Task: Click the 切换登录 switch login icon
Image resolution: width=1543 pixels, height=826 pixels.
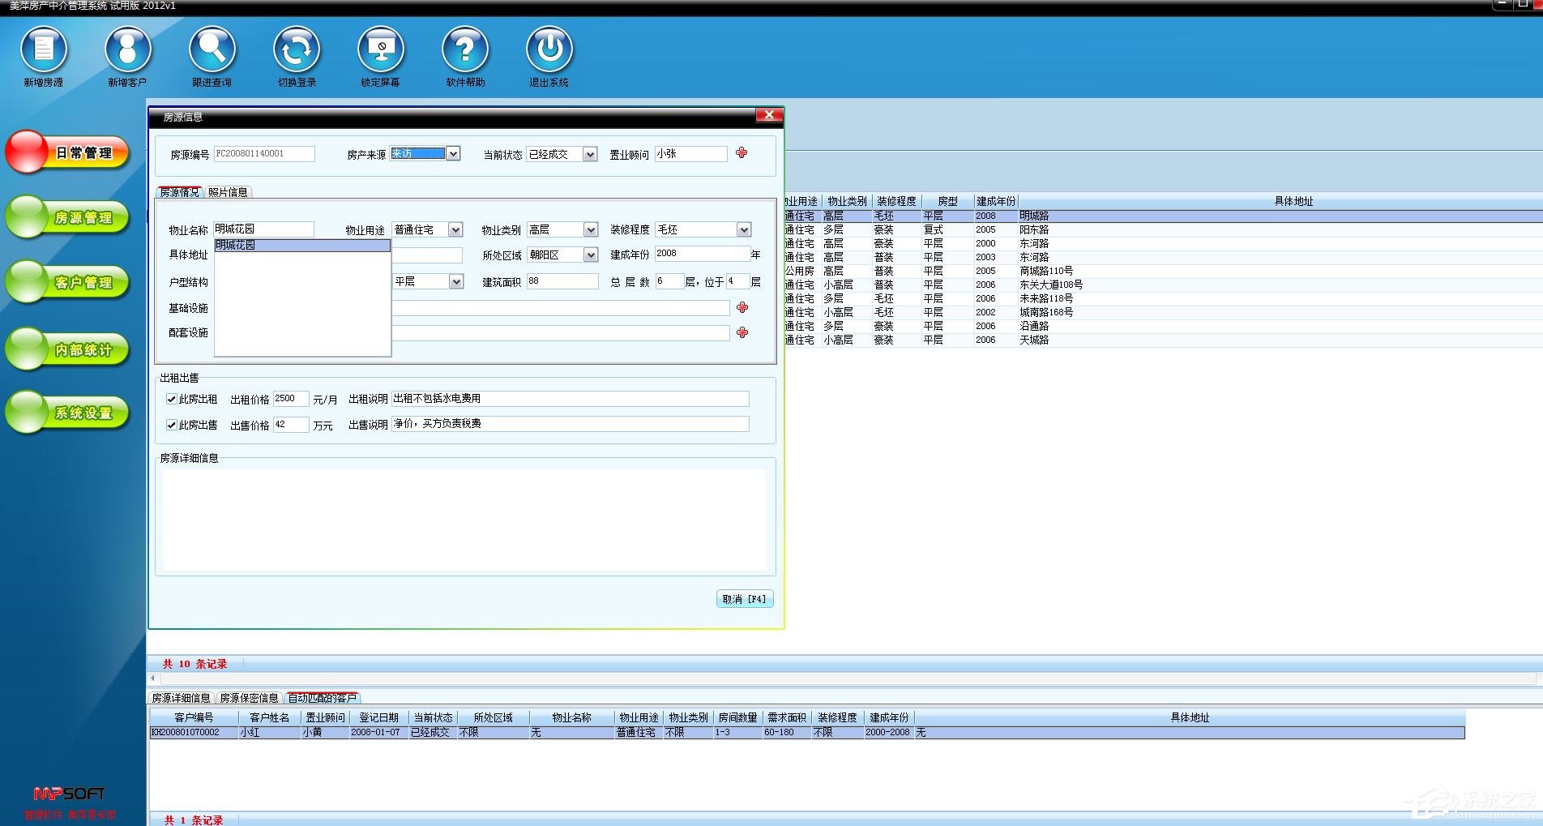Action: click(297, 49)
